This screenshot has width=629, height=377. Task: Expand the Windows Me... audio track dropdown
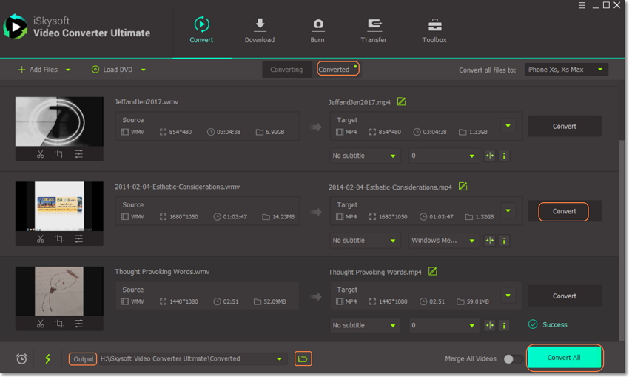(x=444, y=241)
